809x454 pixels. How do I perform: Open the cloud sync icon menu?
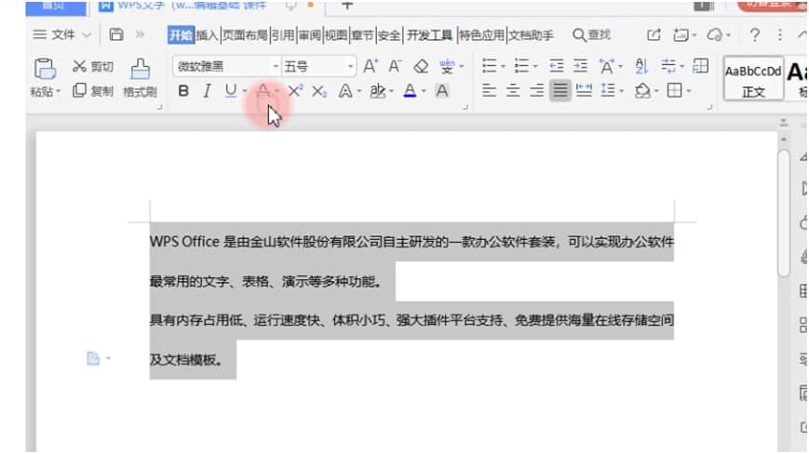[x=718, y=35]
